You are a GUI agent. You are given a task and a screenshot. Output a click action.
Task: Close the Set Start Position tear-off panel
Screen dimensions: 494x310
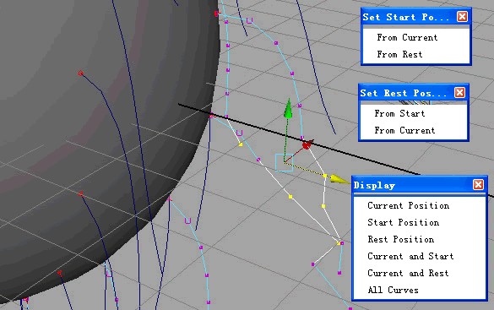pyautogui.click(x=462, y=16)
